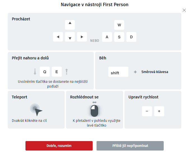
Task: Click the E key tile
Action: point(57,72)
